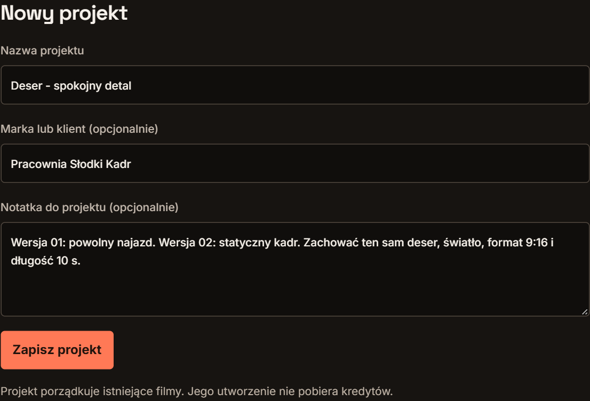Click the 'Notatka do projektu (opcjonalnie)' label
This screenshot has width=590, height=401.
[x=90, y=207]
